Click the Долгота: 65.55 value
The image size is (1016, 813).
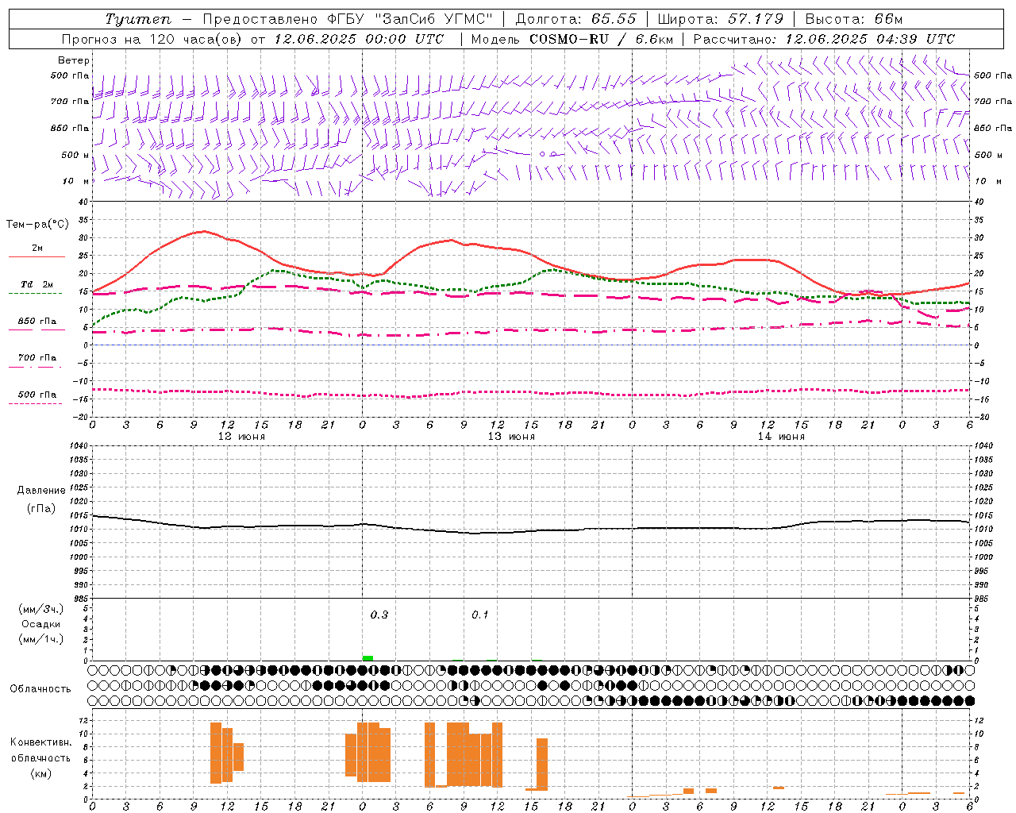click(575, 19)
